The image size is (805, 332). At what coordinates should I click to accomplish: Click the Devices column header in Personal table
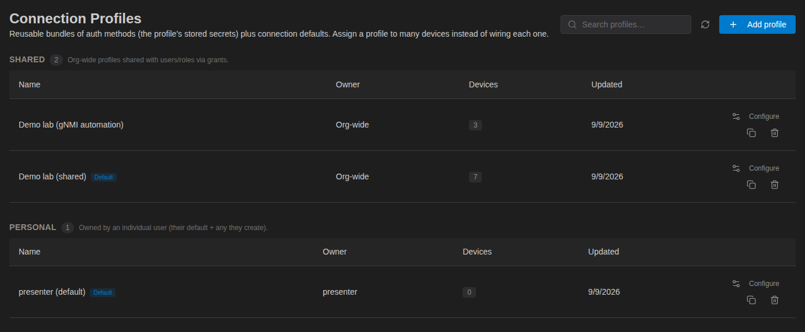(477, 252)
